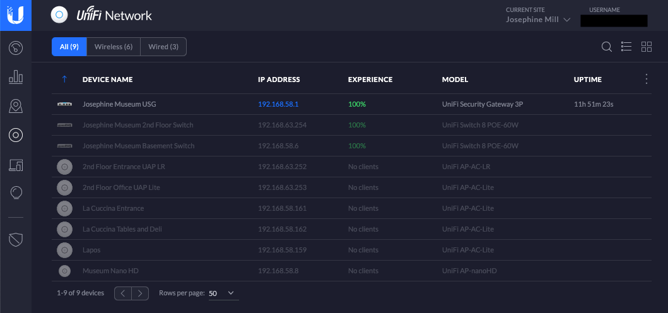The width and height of the screenshot is (668, 313).
Task: Sort by Uptime column header
Action: [587, 80]
